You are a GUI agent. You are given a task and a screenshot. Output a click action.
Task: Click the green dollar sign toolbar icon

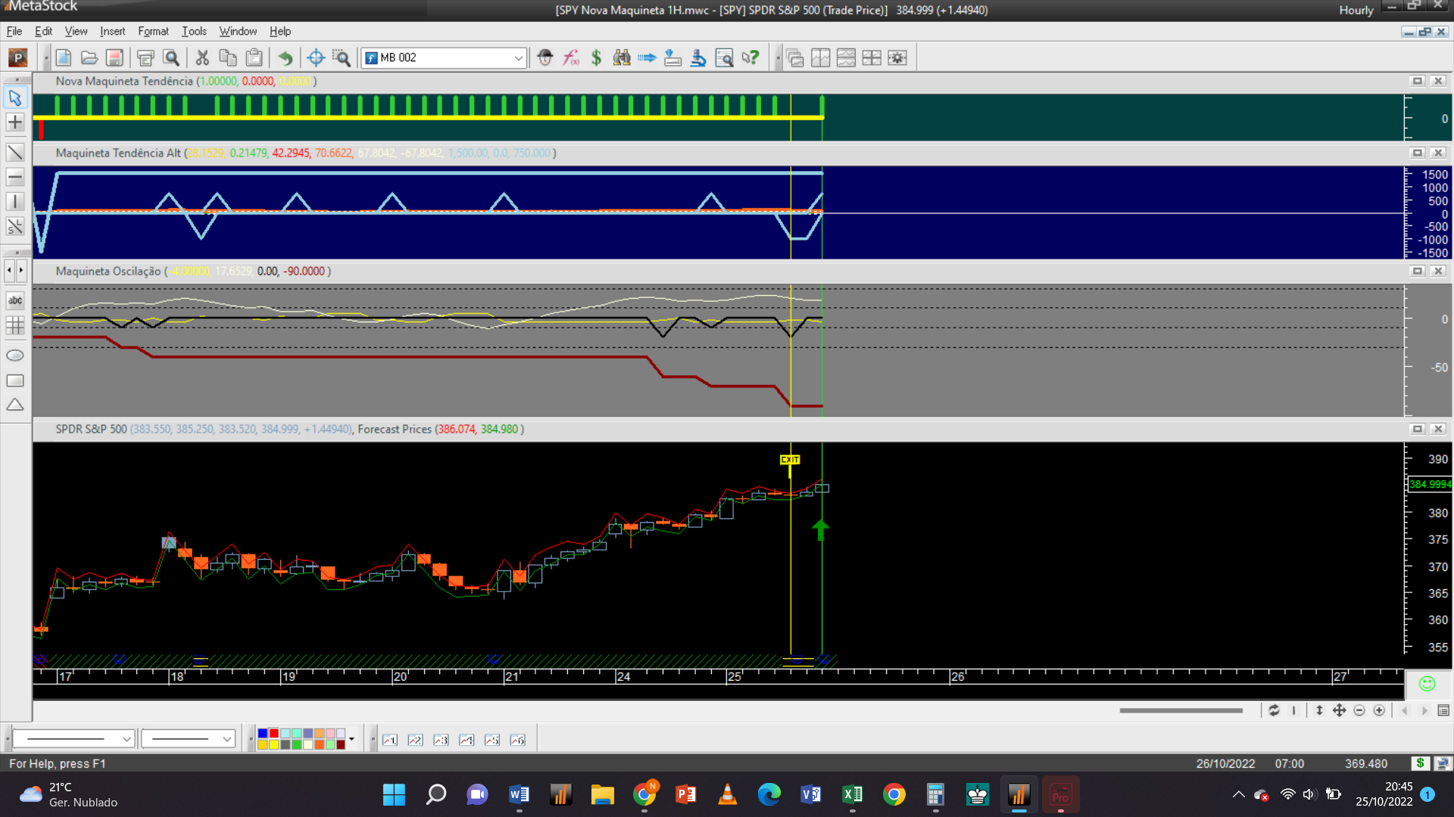coord(596,57)
